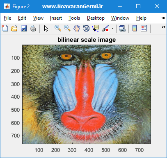167x158 pixels.
Task: Click the dock figure arrow in menu bar
Action: (x=163, y=18)
